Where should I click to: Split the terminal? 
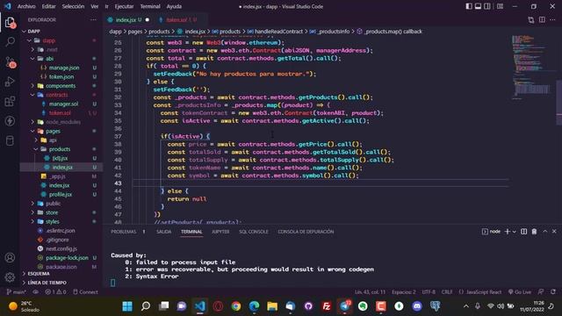[524, 232]
